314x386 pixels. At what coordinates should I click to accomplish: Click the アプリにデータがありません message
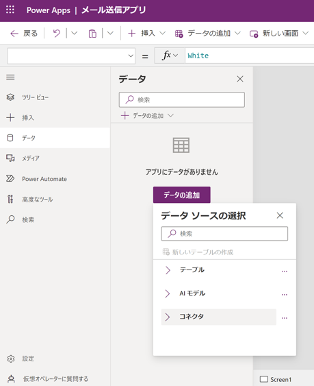182,172
